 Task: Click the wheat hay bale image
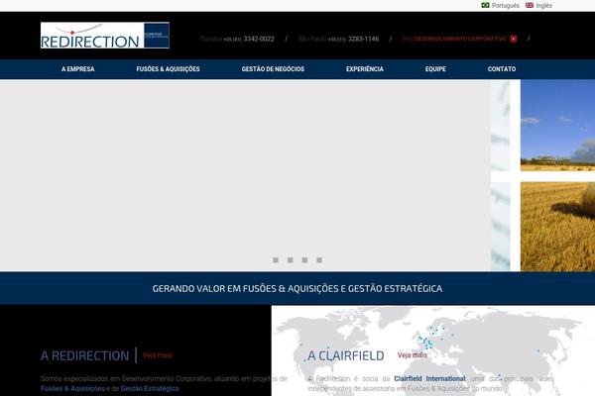[557, 227]
